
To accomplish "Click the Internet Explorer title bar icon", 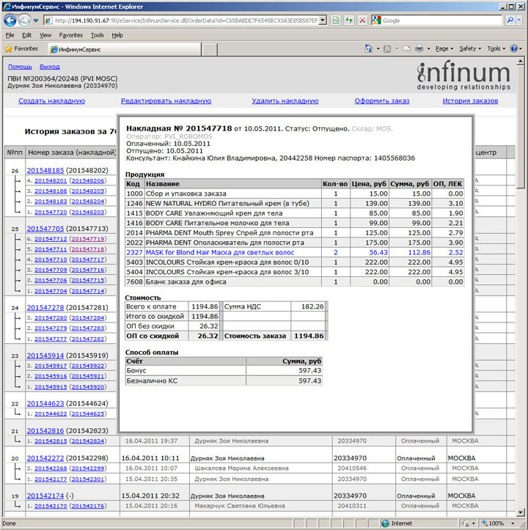I will [7, 7].
